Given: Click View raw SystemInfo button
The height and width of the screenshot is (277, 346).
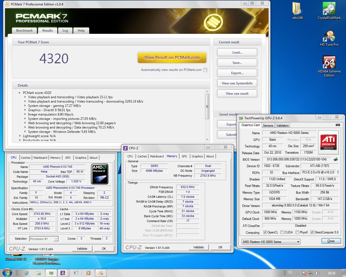Looking at the screenshot, I should pyautogui.click(x=237, y=83).
